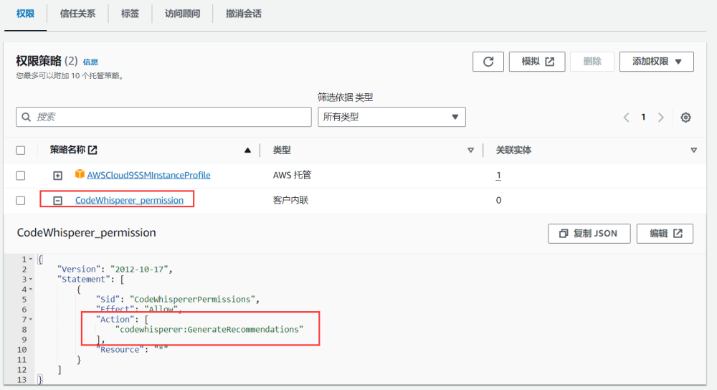Viewport: 717px width, 390px height.
Task: Switch to the 标签 tab
Action: 130,14
